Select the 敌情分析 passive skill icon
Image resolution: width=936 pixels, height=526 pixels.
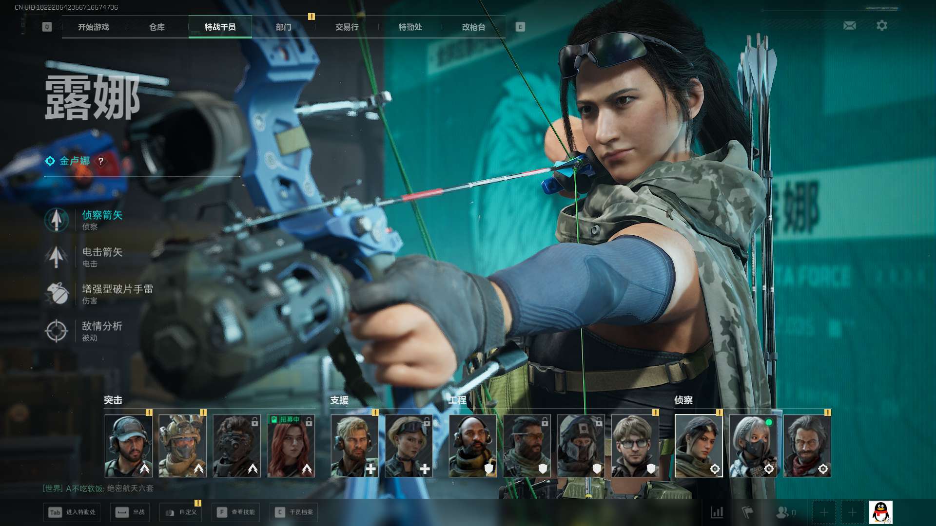[57, 331]
